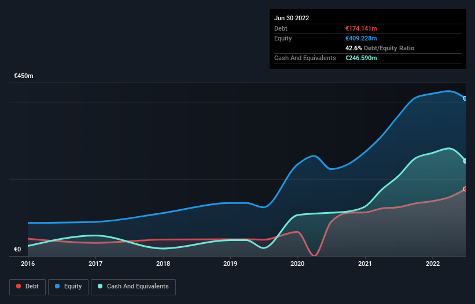Click the Debt label in tooltip
The width and height of the screenshot is (475, 304).
pos(281,28)
